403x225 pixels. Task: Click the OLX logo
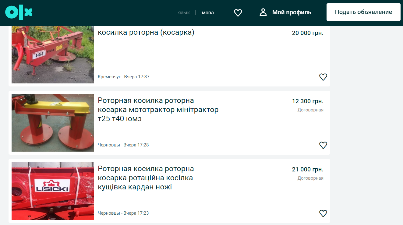19,12
